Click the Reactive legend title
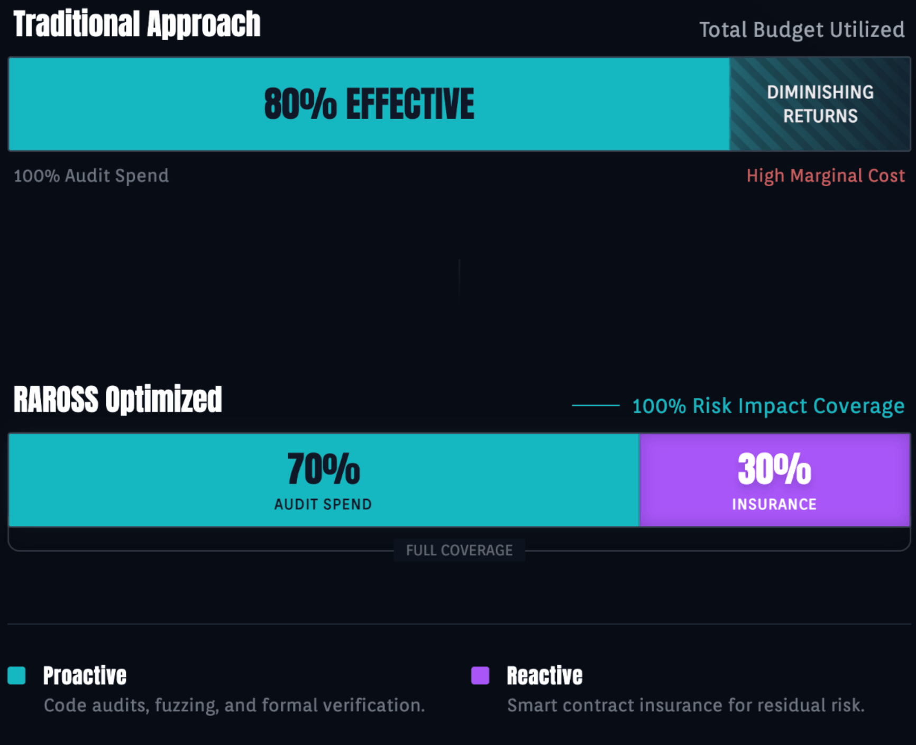Viewport: 916px width, 745px height. click(x=545, y=676)
